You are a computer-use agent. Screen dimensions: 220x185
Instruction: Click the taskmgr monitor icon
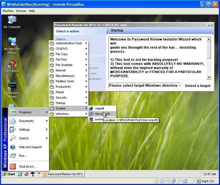[x=91, y=119]
